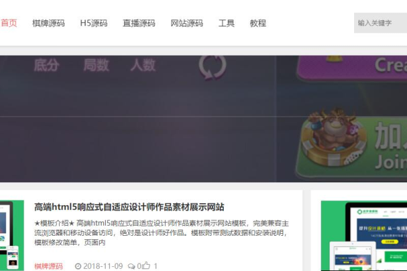
Task: Open article 高端html5响应式自适应设计师作品素材展示网站
Action: tap(130, 207)
